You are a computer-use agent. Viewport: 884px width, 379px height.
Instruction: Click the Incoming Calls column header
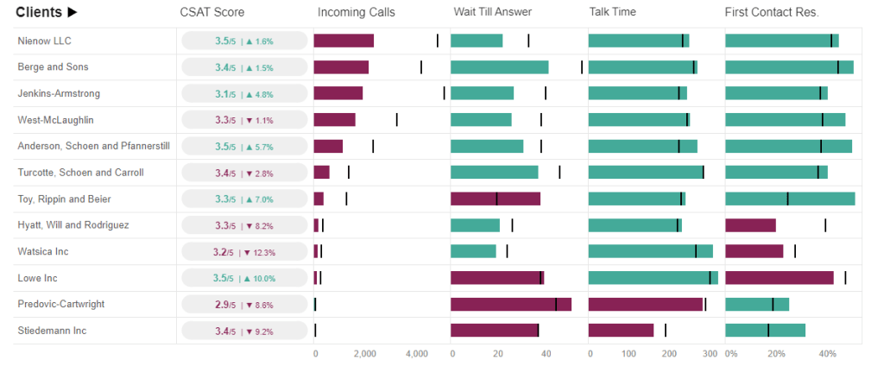(x=357, y=12)
